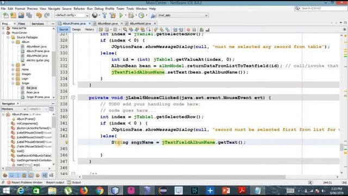
Task: Expand the MakeJarFile project node
Action: pyautogui.click(x=3, y=28)
